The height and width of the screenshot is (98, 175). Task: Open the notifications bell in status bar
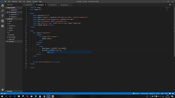coord(173,93)
